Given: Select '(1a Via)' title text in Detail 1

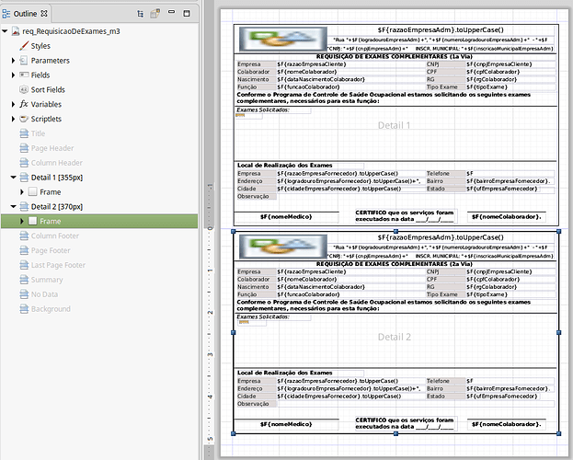Looking at the screenshot, I should [x=462, y=57].
